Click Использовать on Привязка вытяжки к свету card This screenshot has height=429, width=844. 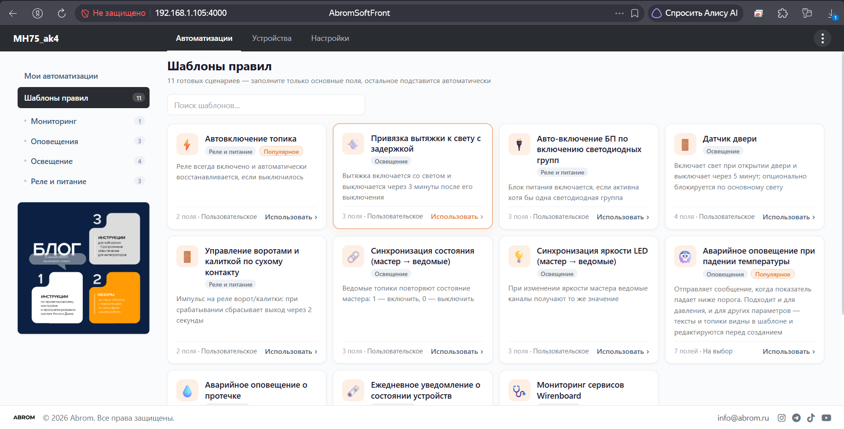(457, 217)
